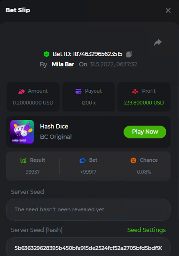179x256 pixels.
Task: Click the 239.800000 USD profit value
Action: pyautogui.click(x=144, y=103)
